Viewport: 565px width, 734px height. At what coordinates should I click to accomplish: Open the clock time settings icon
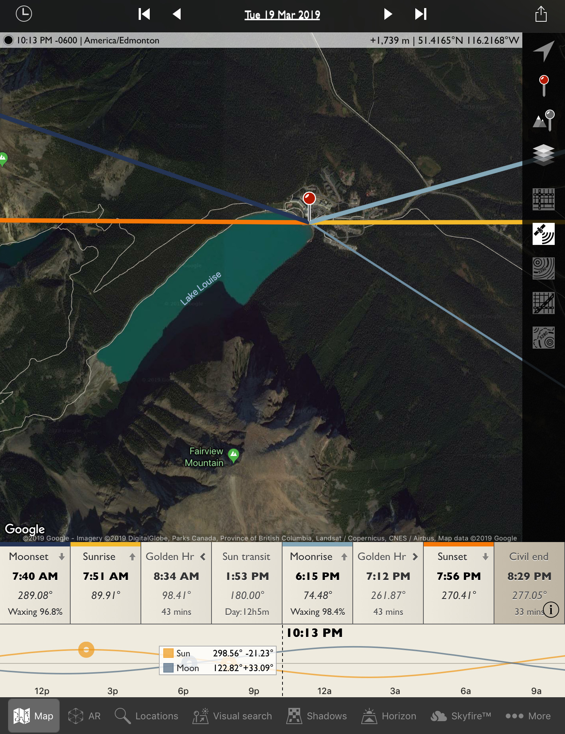tap(24, 14)
